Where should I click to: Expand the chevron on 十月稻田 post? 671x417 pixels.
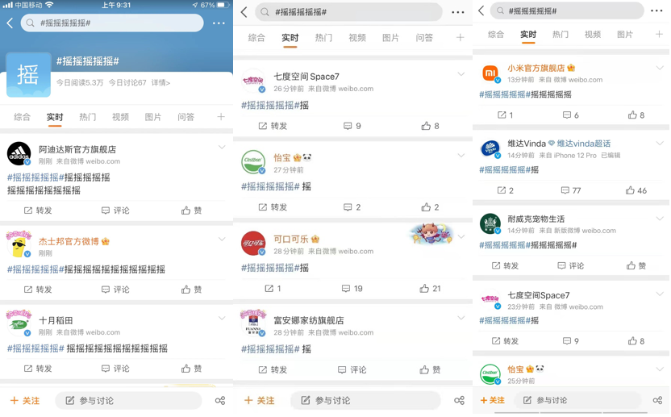coord(222,318)
